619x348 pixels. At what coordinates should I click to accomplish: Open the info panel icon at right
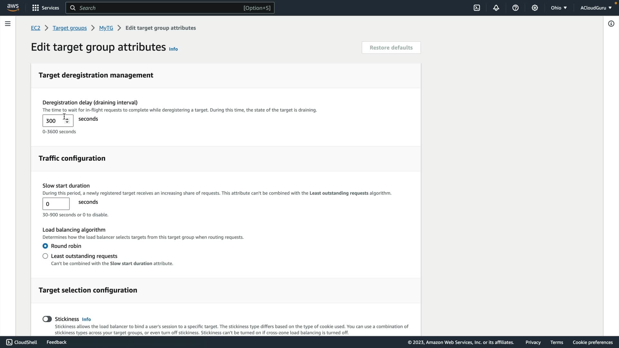pos(611,24)
